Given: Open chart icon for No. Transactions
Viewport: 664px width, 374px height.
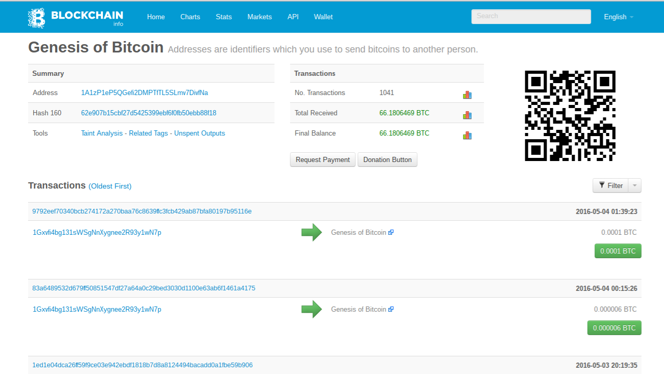Looking at the screenshot, I should pos(467,95).
